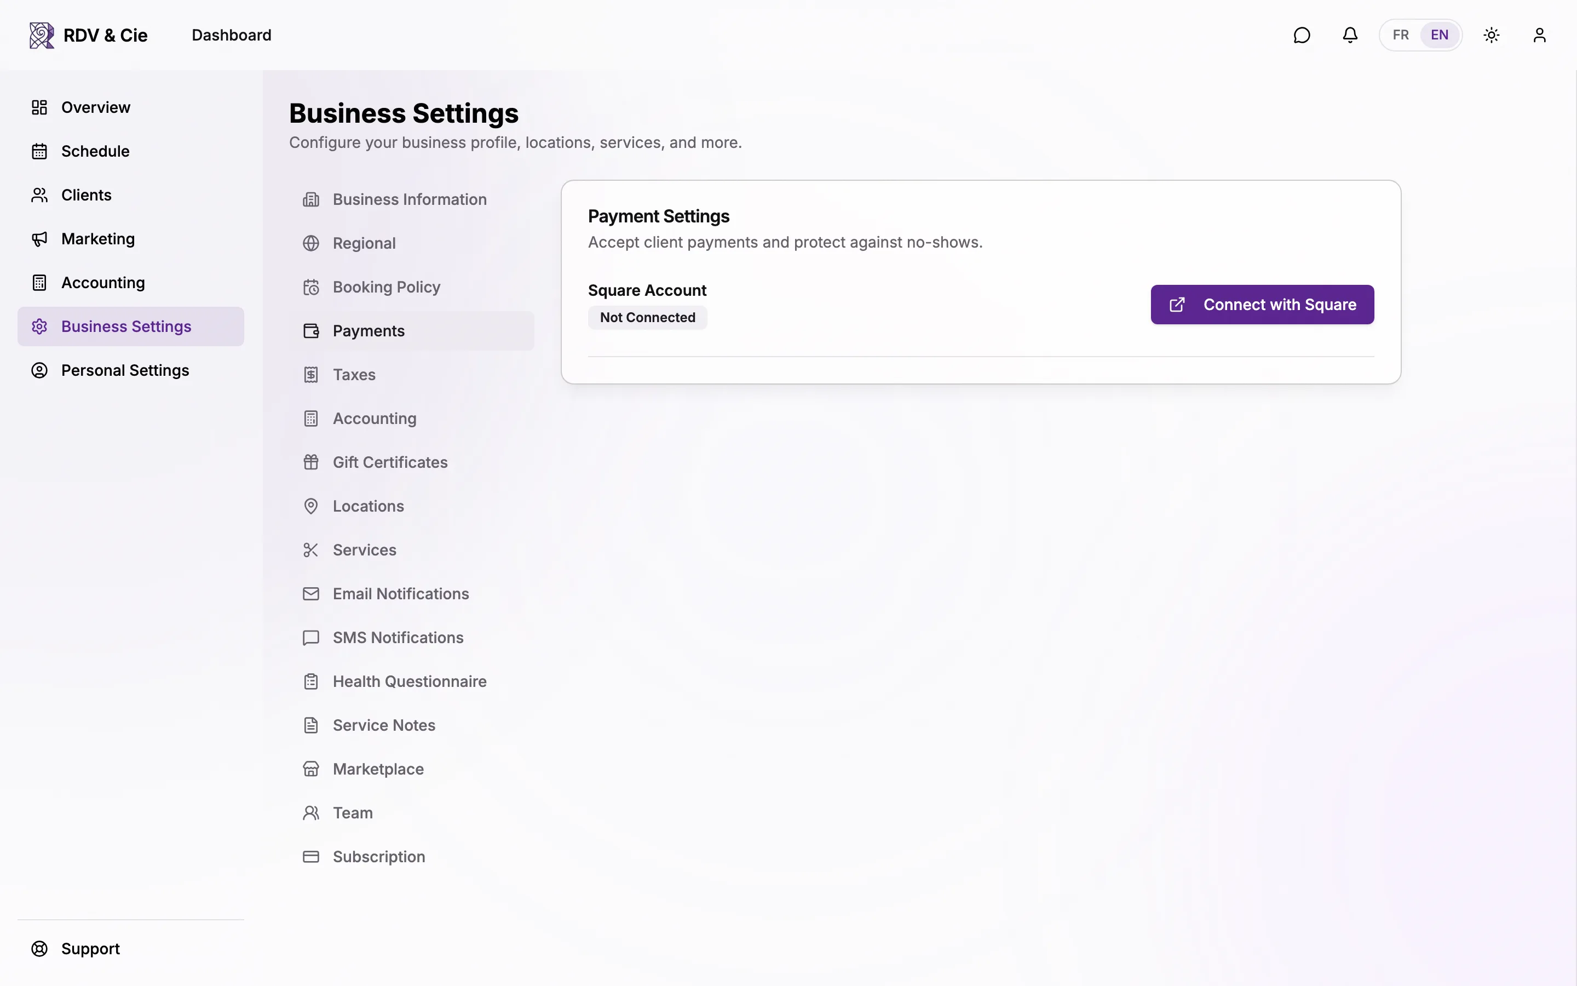Open the chat messages icon
The height and width of the screenshot is (986, 1577).
(x=1302, y=35)
